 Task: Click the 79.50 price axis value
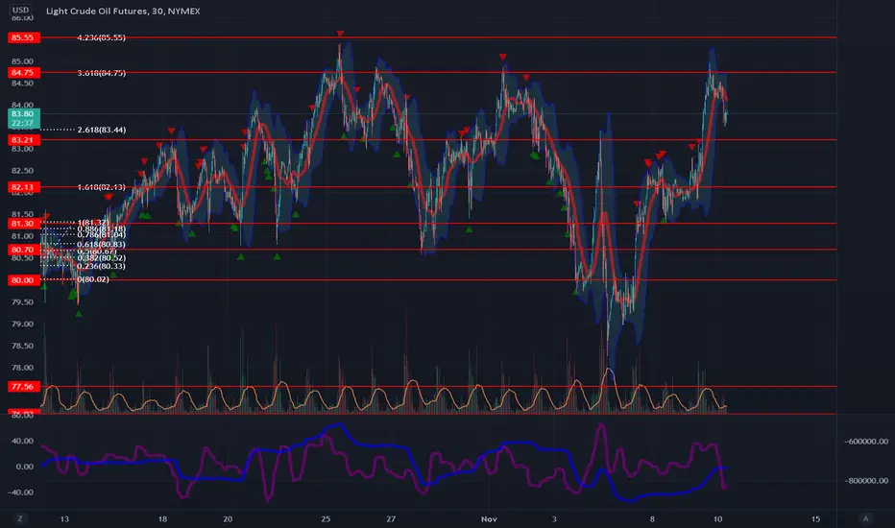[22, 302]
